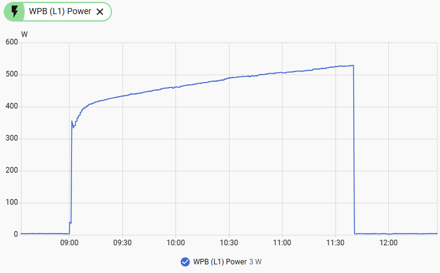
Task: Click the flat zero line after 12:00
Action: point(412,234)
